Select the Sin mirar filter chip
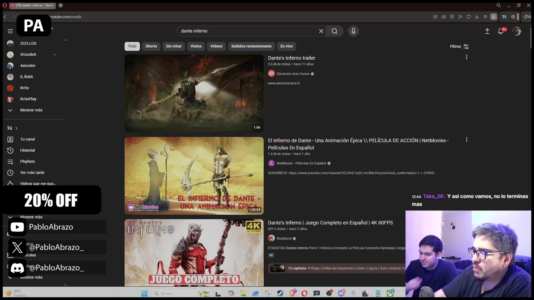534x300 pixels. (x=174, y=46)
